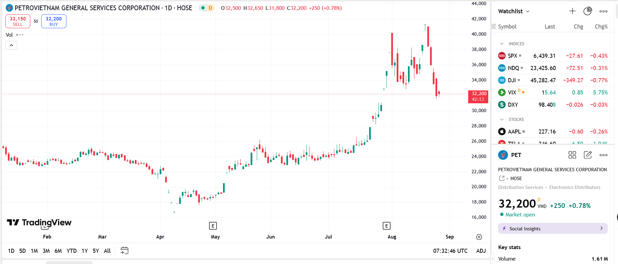Select the 5D time range

click(x=22, y=251)
